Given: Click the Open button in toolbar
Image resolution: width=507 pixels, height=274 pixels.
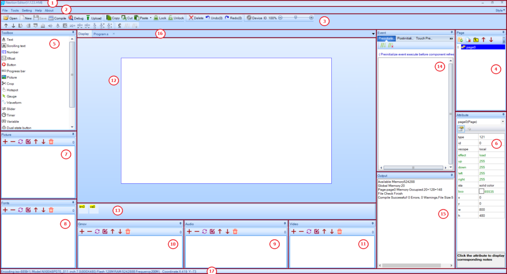Looking at the screenshot, I should click(10, 18).
